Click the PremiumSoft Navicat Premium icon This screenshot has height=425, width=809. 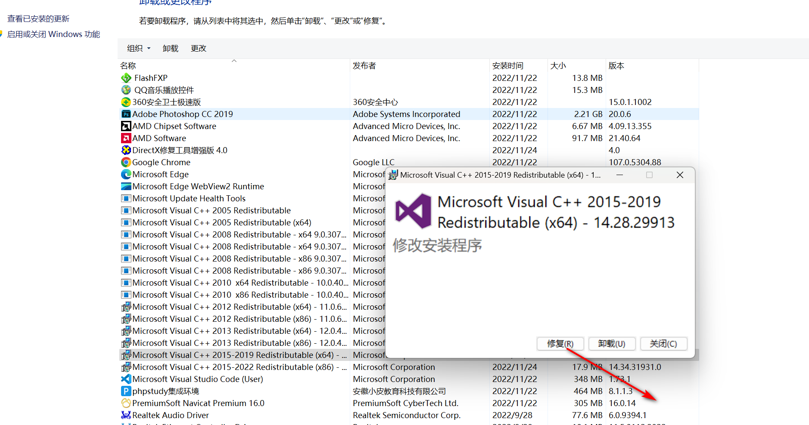point(126,403)
